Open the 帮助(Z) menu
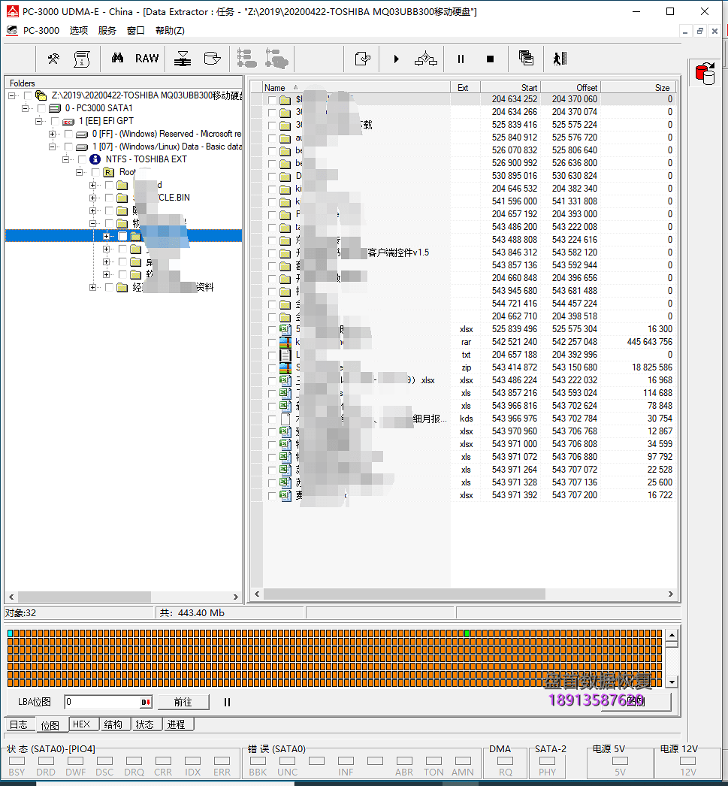The height and width of the screenshot is (786, 728). [170, 31]
